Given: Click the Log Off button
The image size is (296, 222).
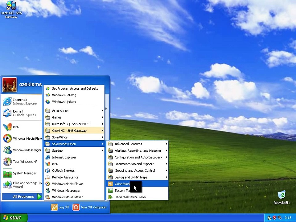Looking at the screenshot, I should (x=60, y=207).
